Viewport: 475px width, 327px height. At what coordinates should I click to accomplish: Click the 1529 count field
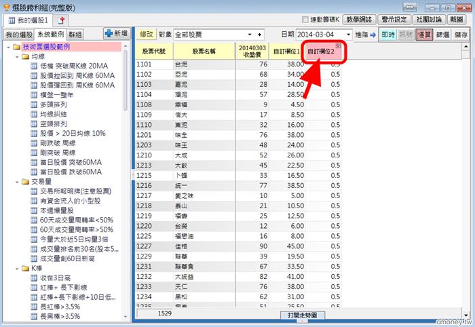(155, 313)
